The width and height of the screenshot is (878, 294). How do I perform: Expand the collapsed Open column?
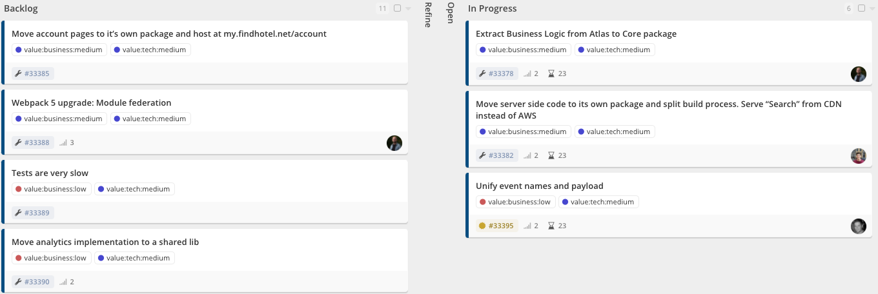click(450, 13)
